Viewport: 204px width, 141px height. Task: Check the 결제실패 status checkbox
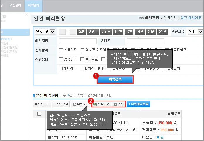point(165,69)
